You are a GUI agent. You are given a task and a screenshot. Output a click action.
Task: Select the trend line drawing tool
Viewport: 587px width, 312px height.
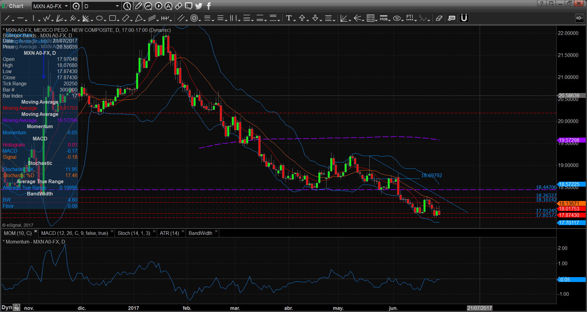(7, 18)
